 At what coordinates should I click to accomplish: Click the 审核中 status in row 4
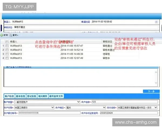[x=106, y=58]
